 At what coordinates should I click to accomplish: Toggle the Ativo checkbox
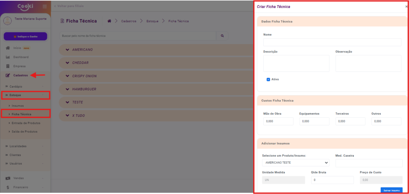(x=268, y=79)
